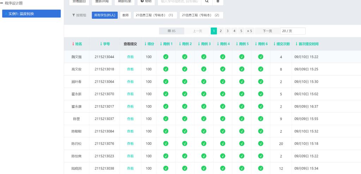Click 陆晓润's 用例 4 pass icon
Image resolution: width=361 pixels, height=174 pixels.
pyautogui.click(x=223, y=168)
